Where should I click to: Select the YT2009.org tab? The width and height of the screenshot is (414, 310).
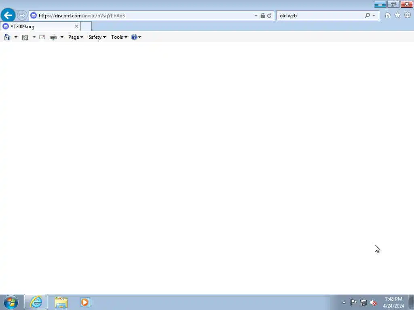pyautogui.click(x=40, y=26)
